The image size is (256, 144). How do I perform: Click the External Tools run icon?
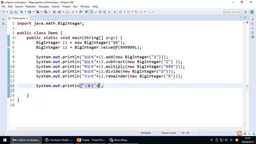[46, 12]
